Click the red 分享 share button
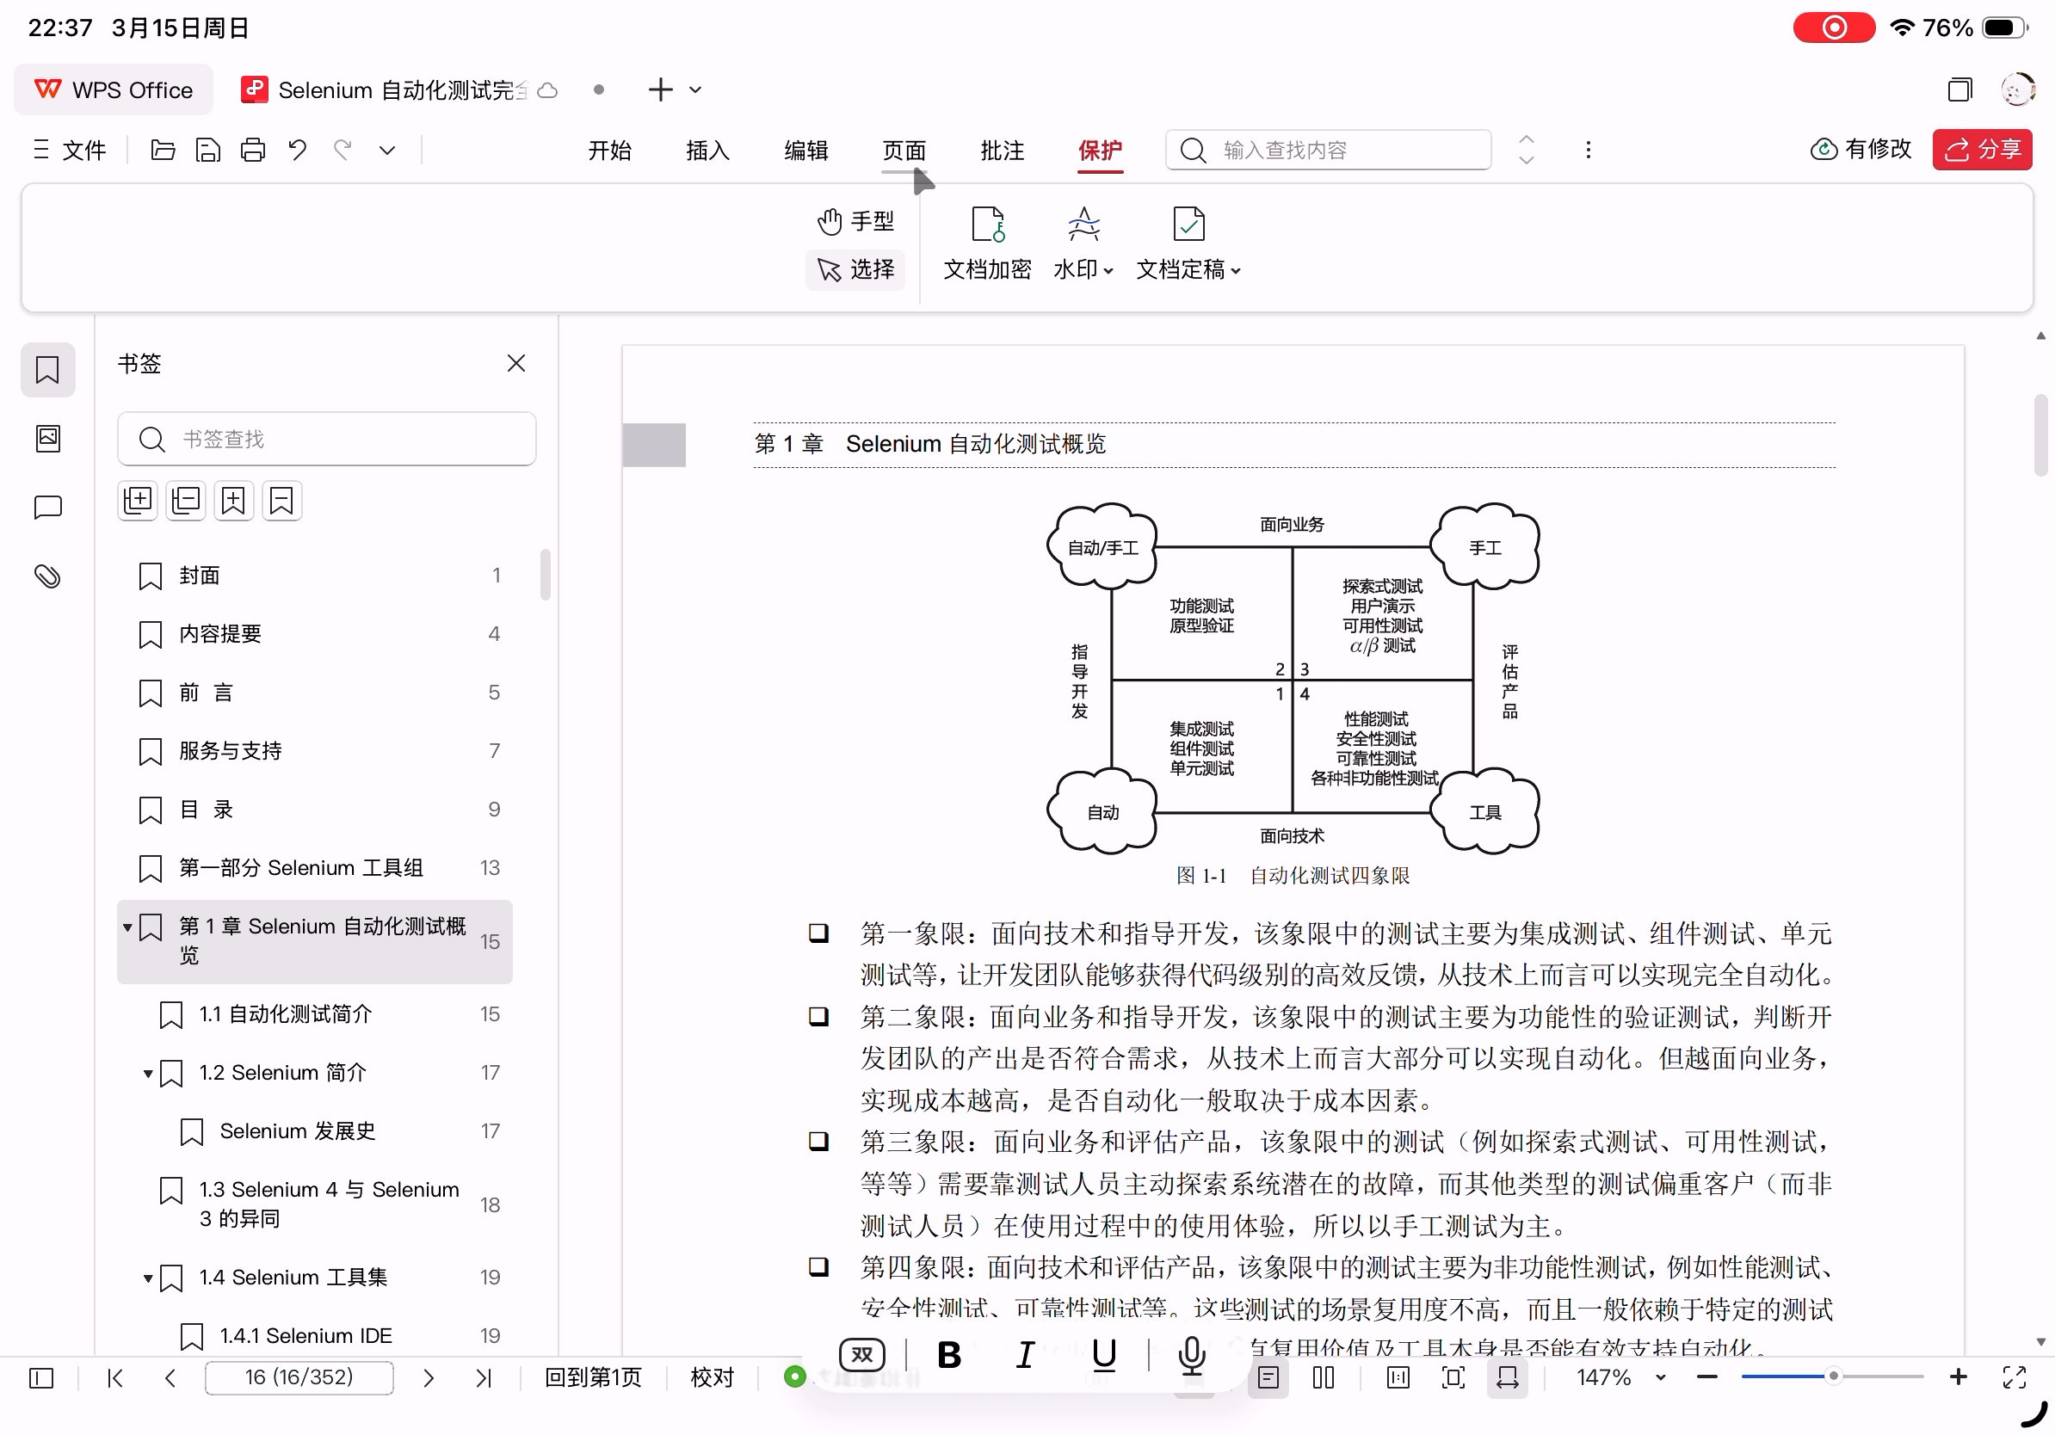 pos(1982,150)
